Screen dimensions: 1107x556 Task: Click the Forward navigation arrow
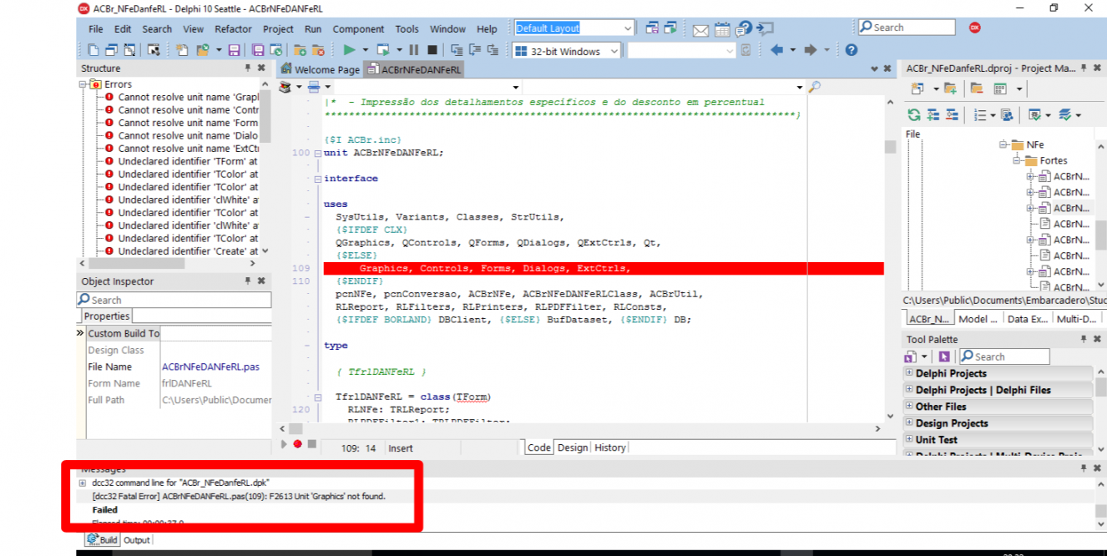click(x=810, y=50)
